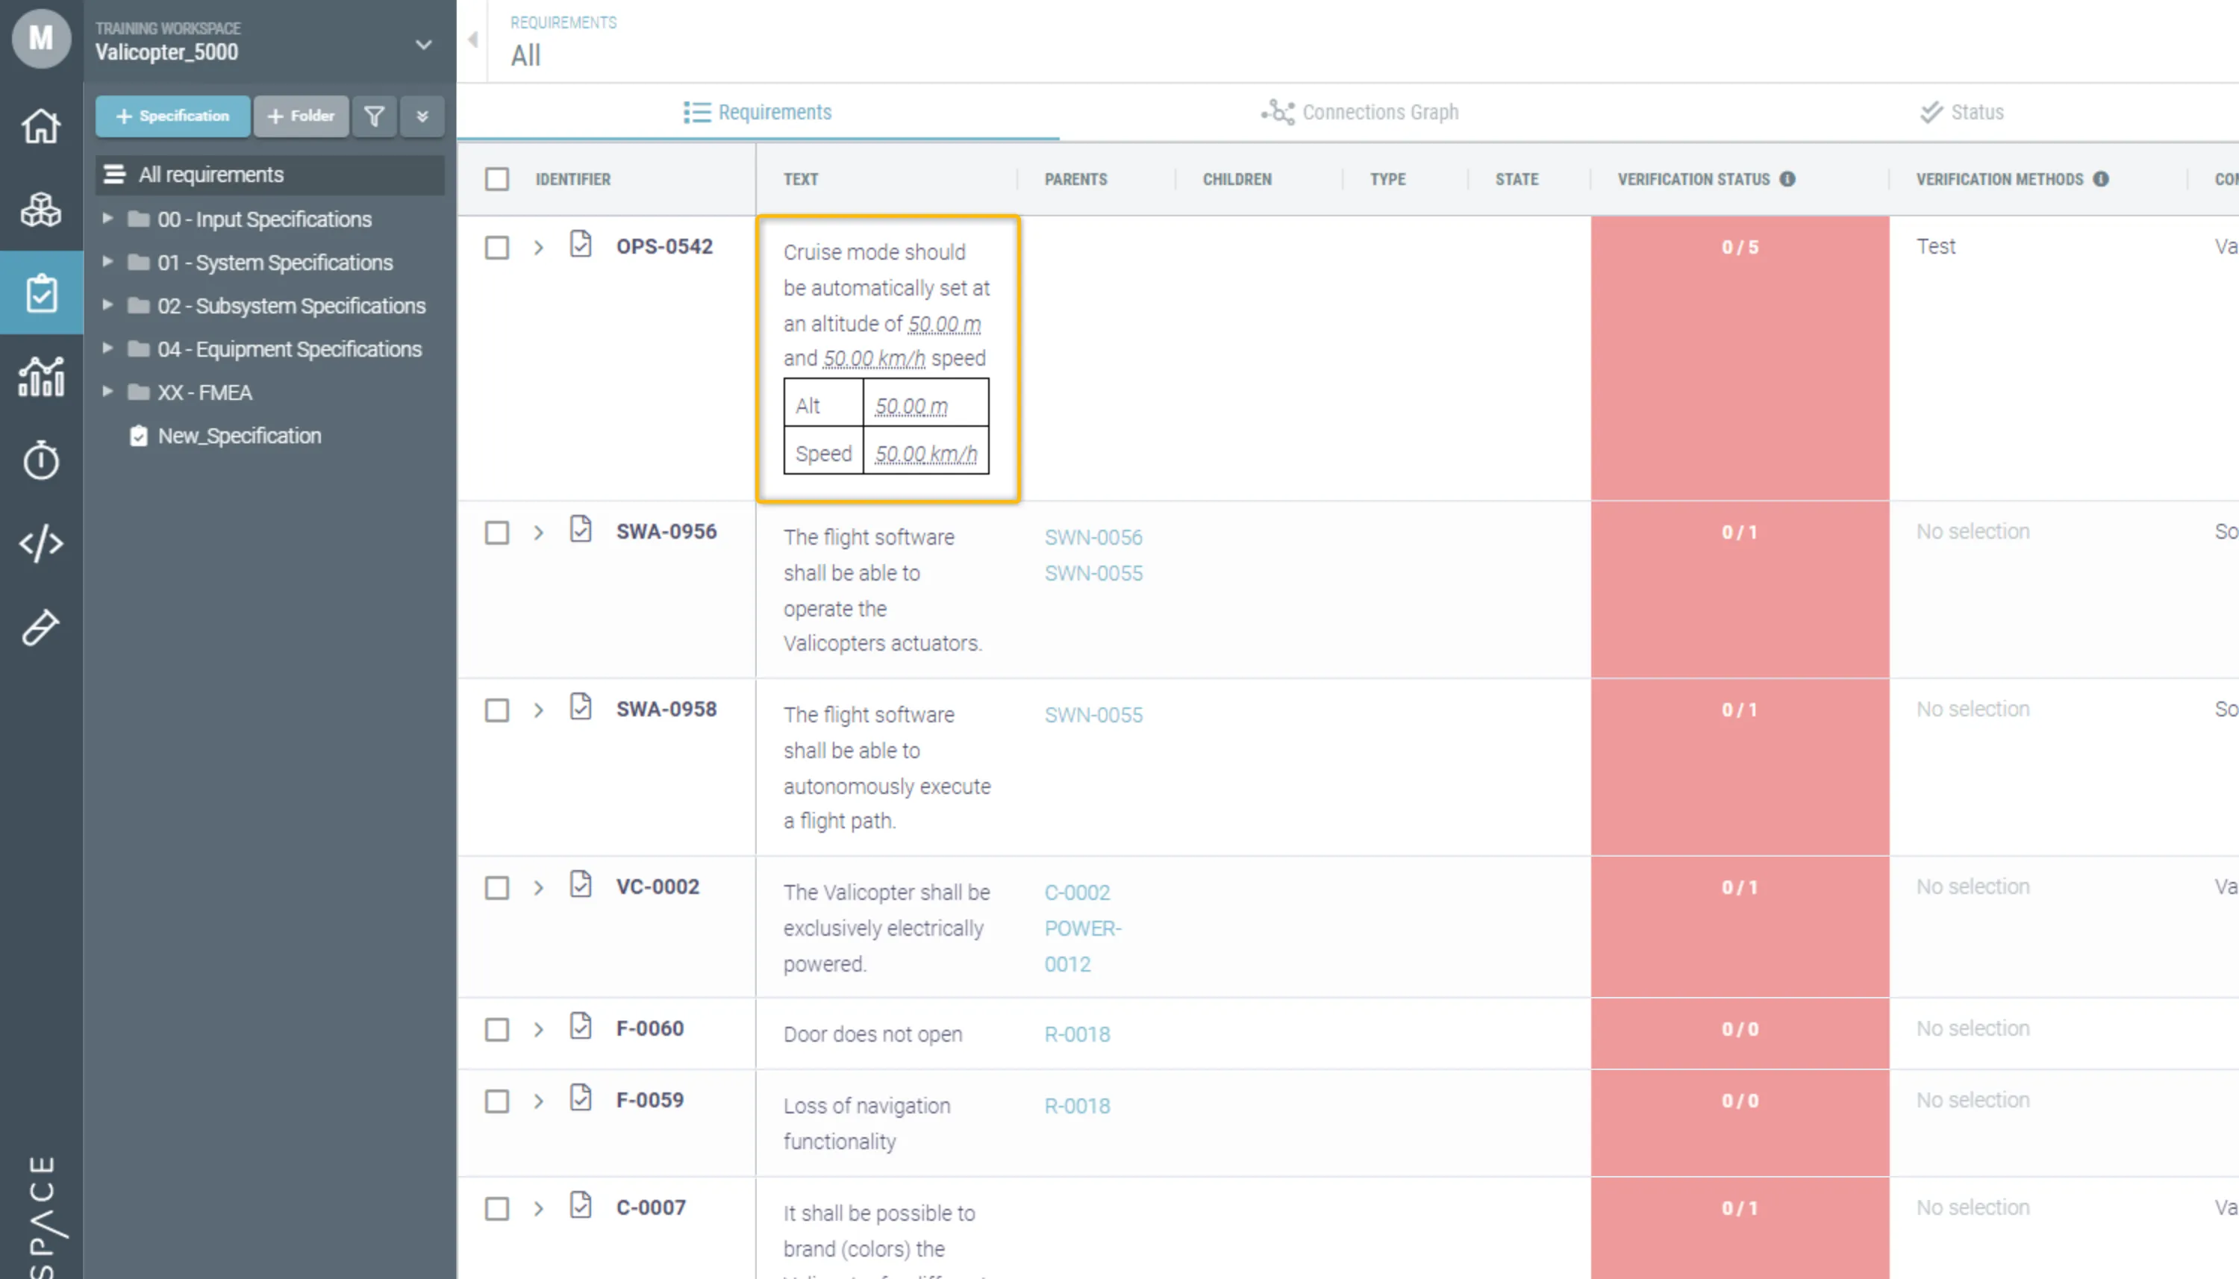Expand the VC-0002 requirement row

click(x=538, y=888)
